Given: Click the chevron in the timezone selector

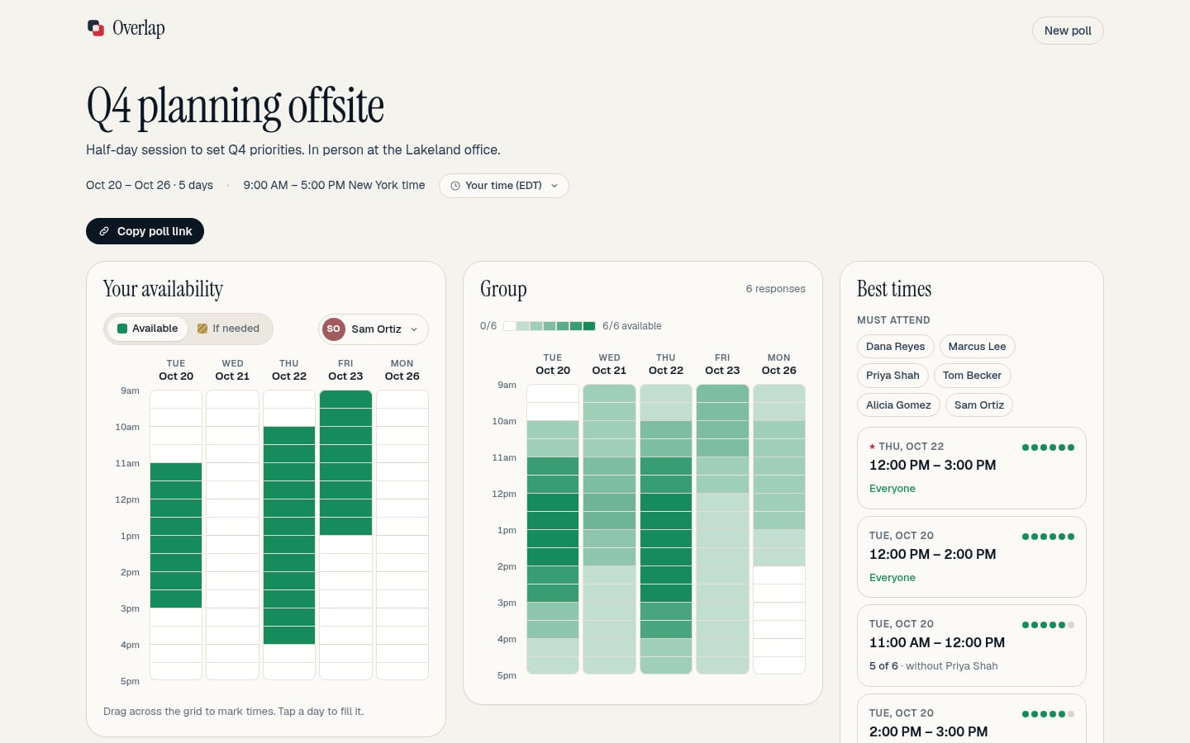Looking at the screenshot, I should tap(555, 186).
